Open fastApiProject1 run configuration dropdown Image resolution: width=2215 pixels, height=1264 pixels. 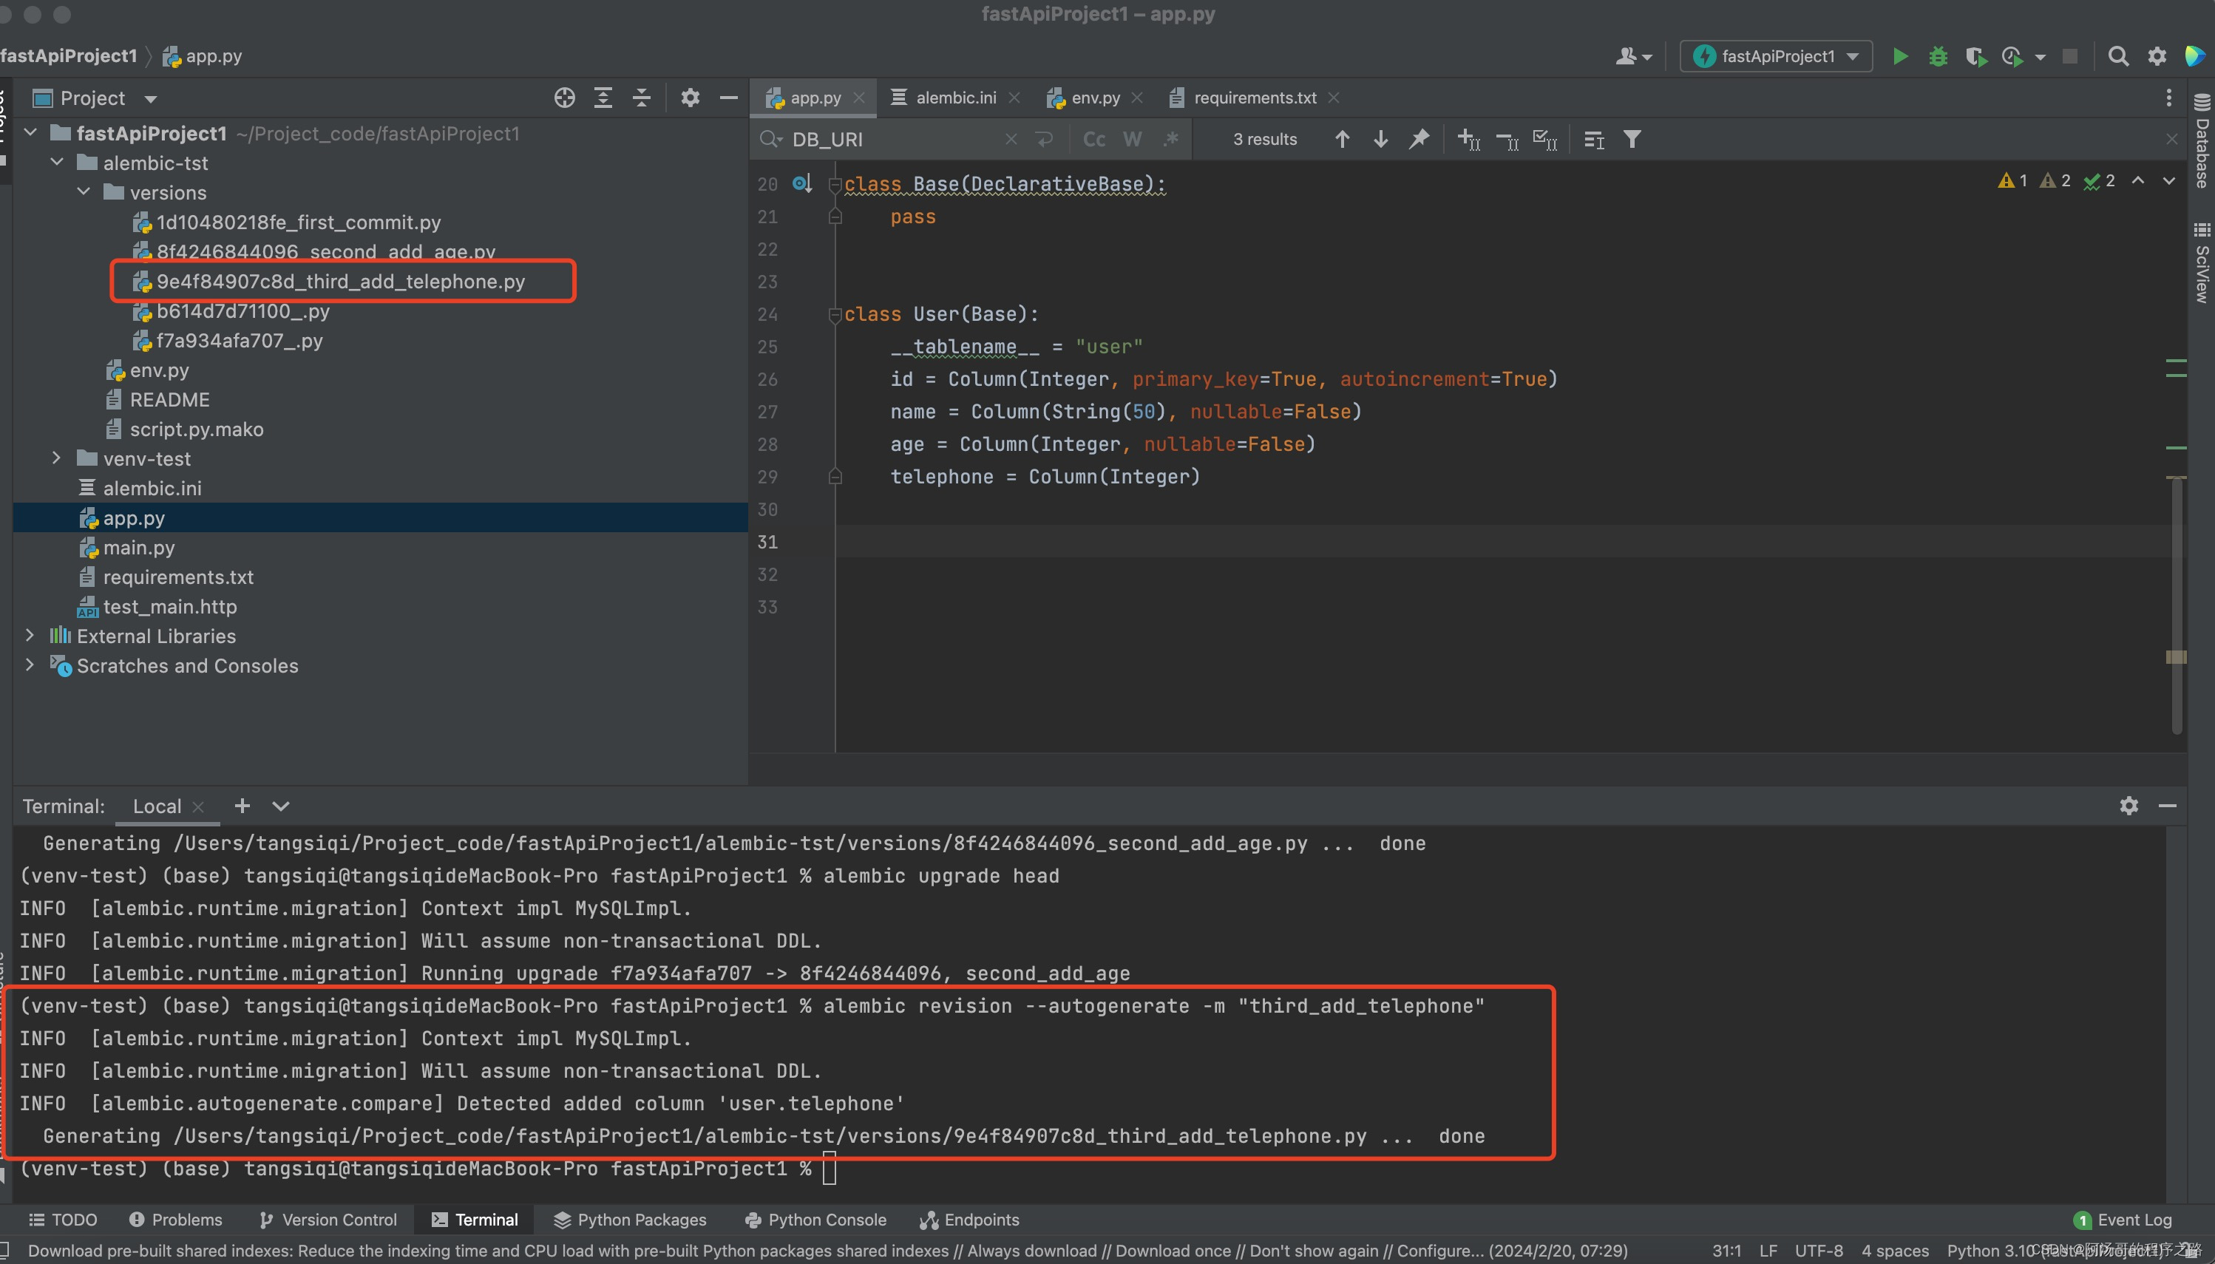coord(1776,56)
